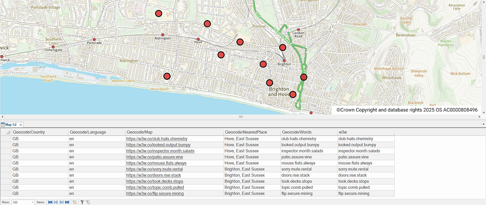Sort by Geocode/Country column header
Screen dimensions: 486x205
[40, 132]
